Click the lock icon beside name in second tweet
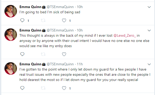The width and height of the screenshot is (155, 95). coord(44,30)
